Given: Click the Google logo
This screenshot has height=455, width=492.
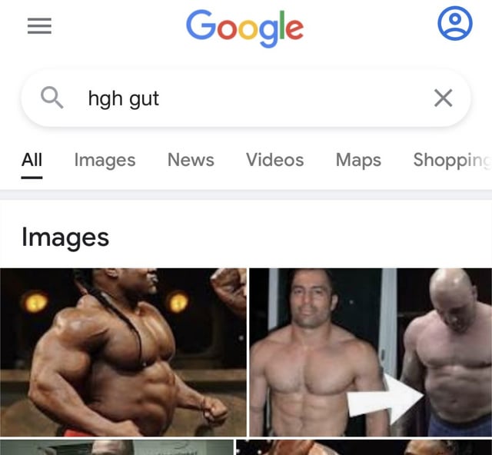Looking at the screenshot, I should (244, 28).
